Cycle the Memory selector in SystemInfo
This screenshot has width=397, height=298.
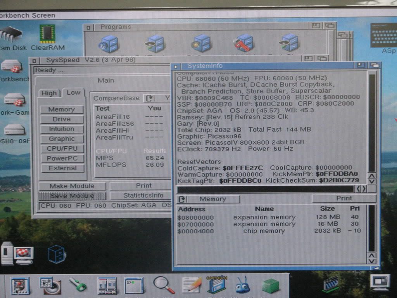[181, 199]
